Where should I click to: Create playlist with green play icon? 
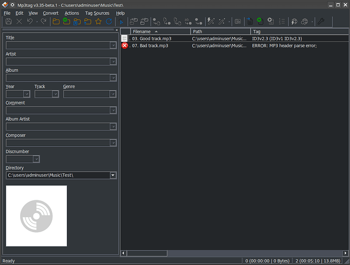coord(260,22)
